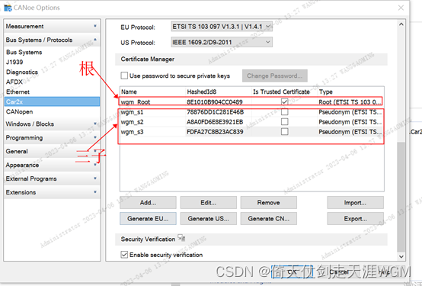Image resolution: width=422 pixels, height=286 pixels.
Task: Select the wgm_s1 certificate row
Action: click(x=251, y=111)
